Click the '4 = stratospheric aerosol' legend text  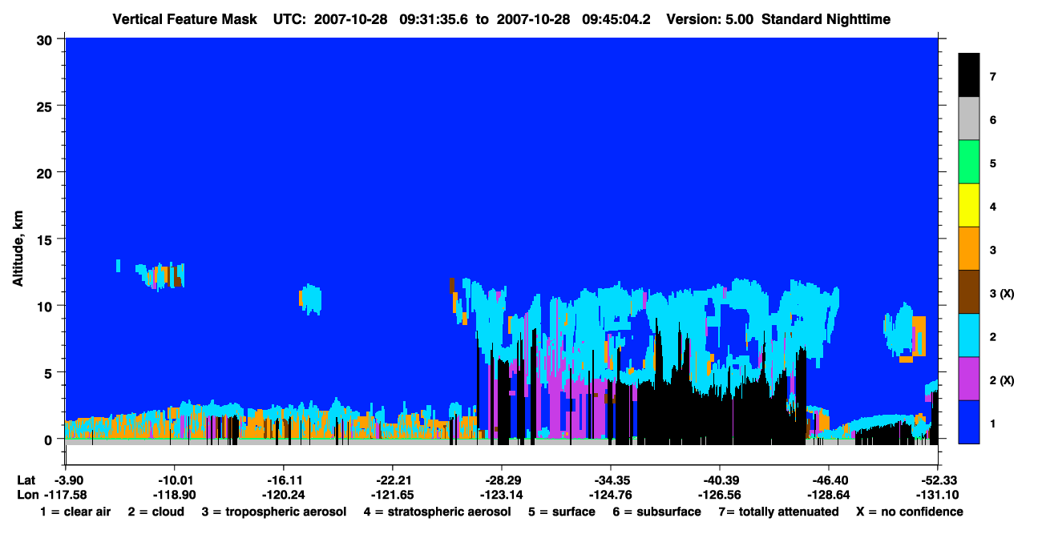tap(437, 512)
